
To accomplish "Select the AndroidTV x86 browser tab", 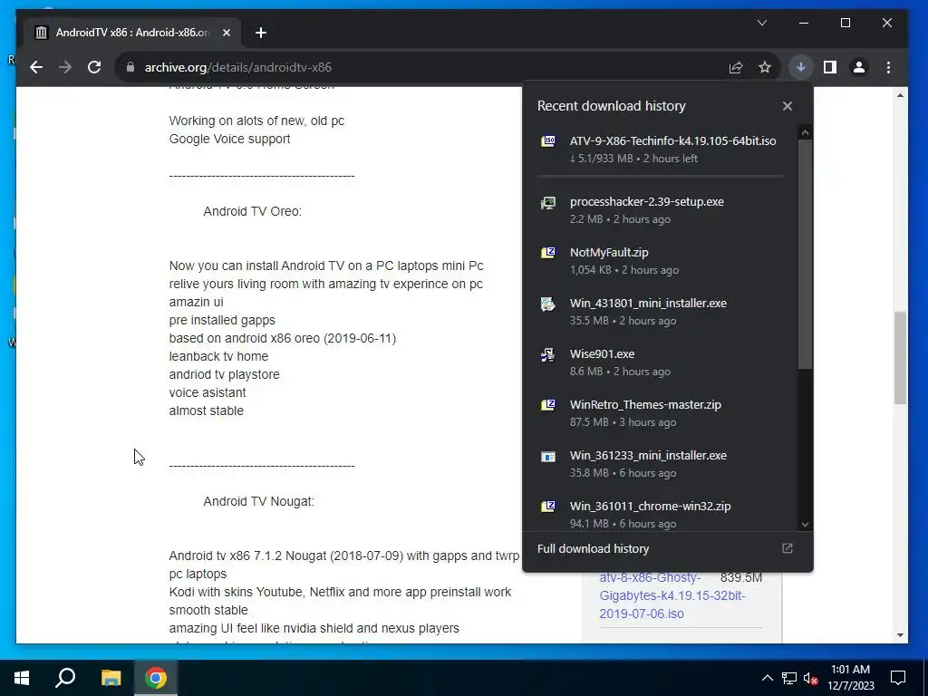I will click(x=132, y=33).
